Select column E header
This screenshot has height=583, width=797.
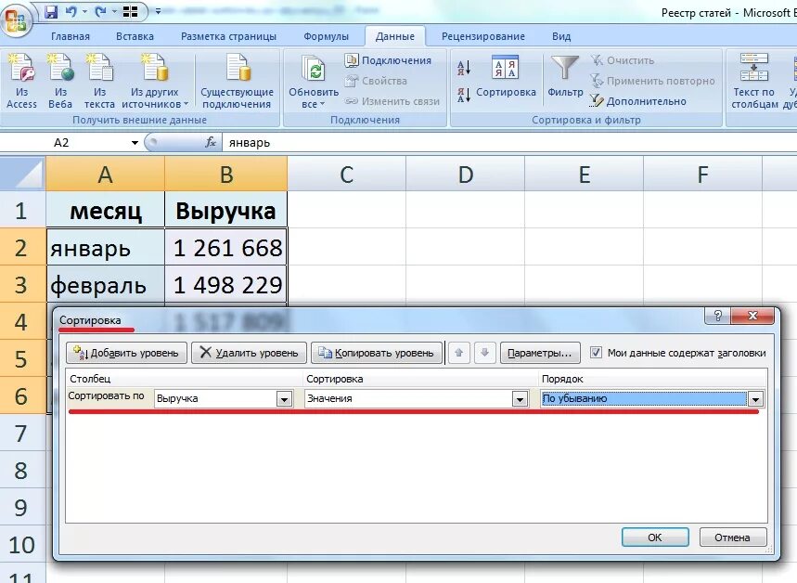[584, 174]
